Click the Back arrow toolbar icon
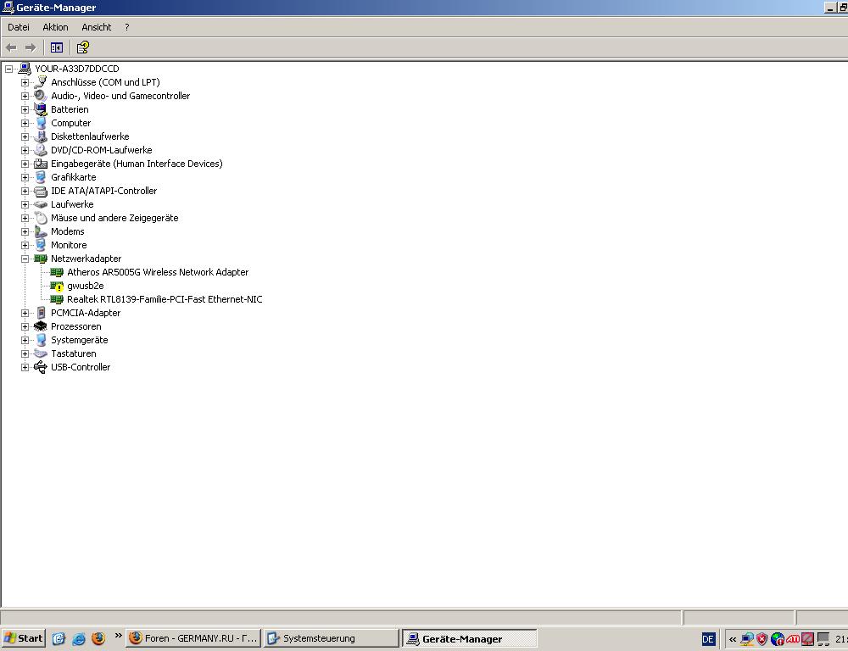 pyautogui.click(x=11, y=47)
